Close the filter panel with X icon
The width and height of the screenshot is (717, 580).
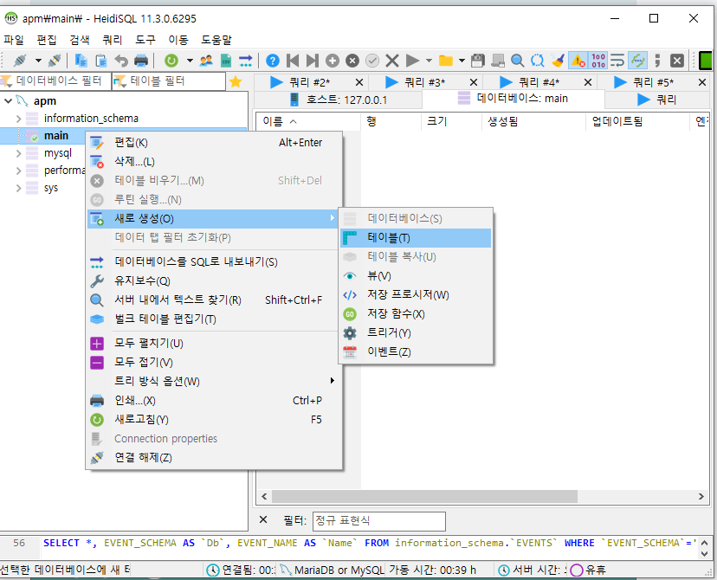point(263,519)
